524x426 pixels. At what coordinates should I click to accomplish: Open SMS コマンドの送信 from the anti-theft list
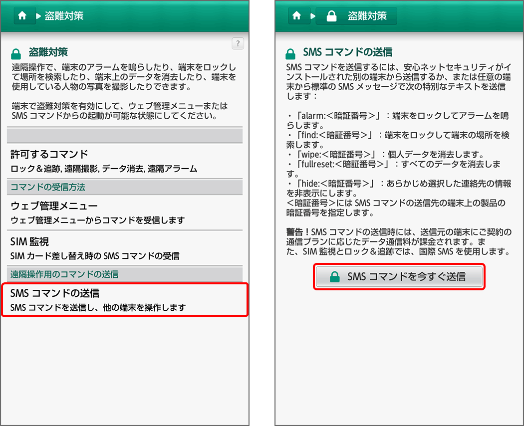[125, 299]
